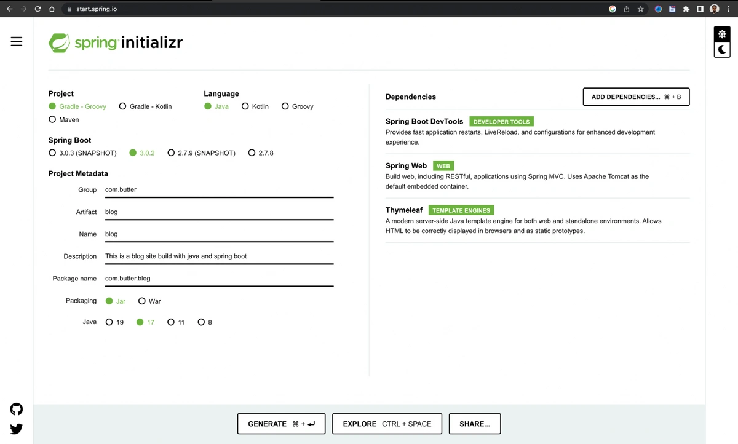The height and width of the screenshot is (444, 738).
Task: Open the Chrome three-dot menu
Action: click(x=728, y=9)
